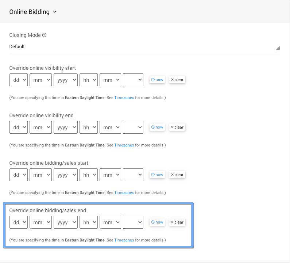Screen dimensions: 290x263
Task: Clear the online visibility end date
Action: (177, 127)
